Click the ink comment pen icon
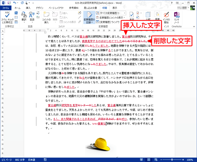This screenshot has height=162, width=197. click(79, 13)
